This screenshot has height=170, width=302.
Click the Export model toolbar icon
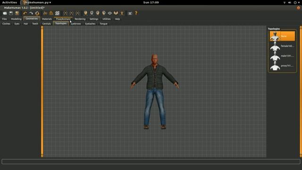pos(17,13)
